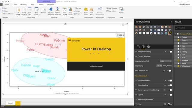The width and height of the screenshot is (192, 108).
Task: Expand the Title section chevron
Action: tap(136, 104)
